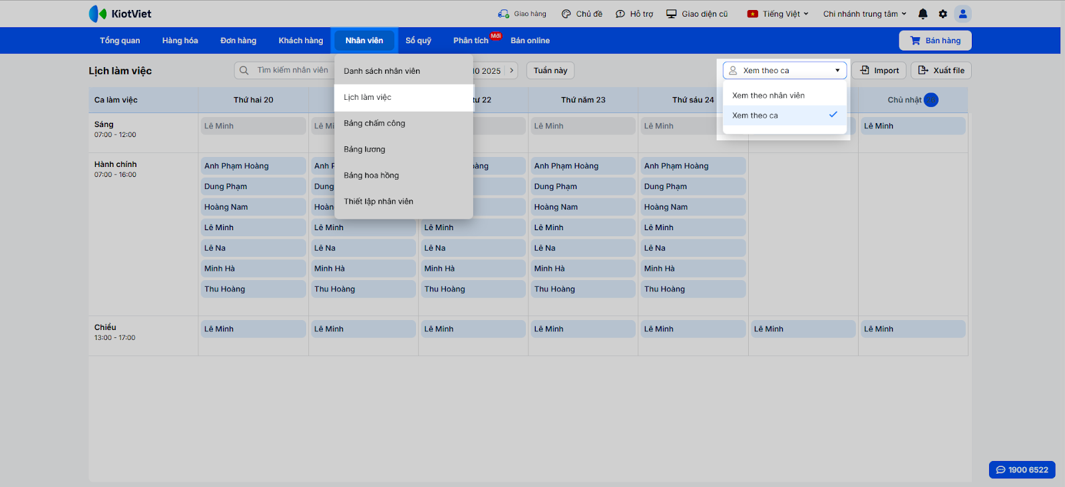Click Hoàng Nam on Thứ sáu 24

coord(693,208)
